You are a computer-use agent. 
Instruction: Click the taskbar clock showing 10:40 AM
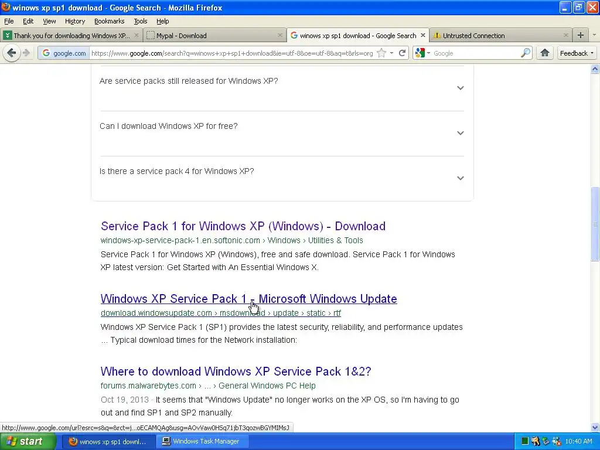pyautogui.click(x=578, y=441)
